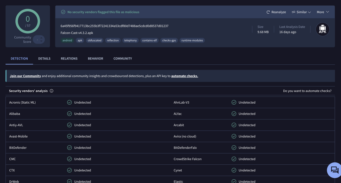This screenshot has height=183, width=341.
Task: Click the BitDefenderFalx vendor name
Action: tap(185, 147)
